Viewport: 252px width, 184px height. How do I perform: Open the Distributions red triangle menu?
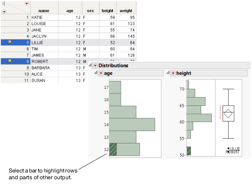click(x=95, y=66)
